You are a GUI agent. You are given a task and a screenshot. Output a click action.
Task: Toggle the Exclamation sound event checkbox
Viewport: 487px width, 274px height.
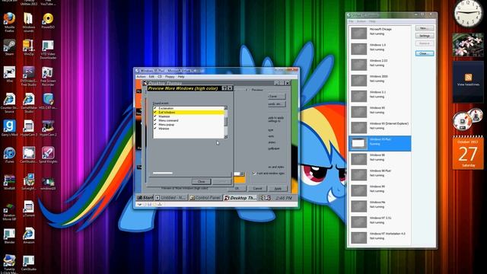click(155, 108)
